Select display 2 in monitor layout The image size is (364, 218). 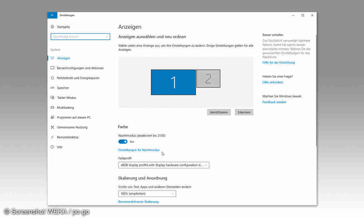pyautogui.click(x=208, y=79)
